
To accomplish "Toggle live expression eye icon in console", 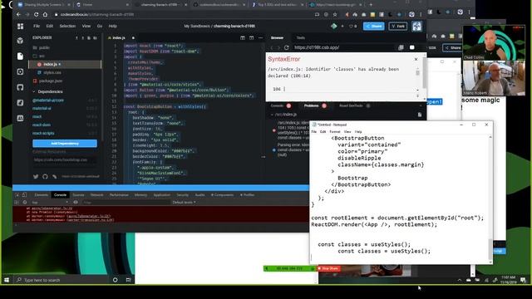I will (76, 203).
